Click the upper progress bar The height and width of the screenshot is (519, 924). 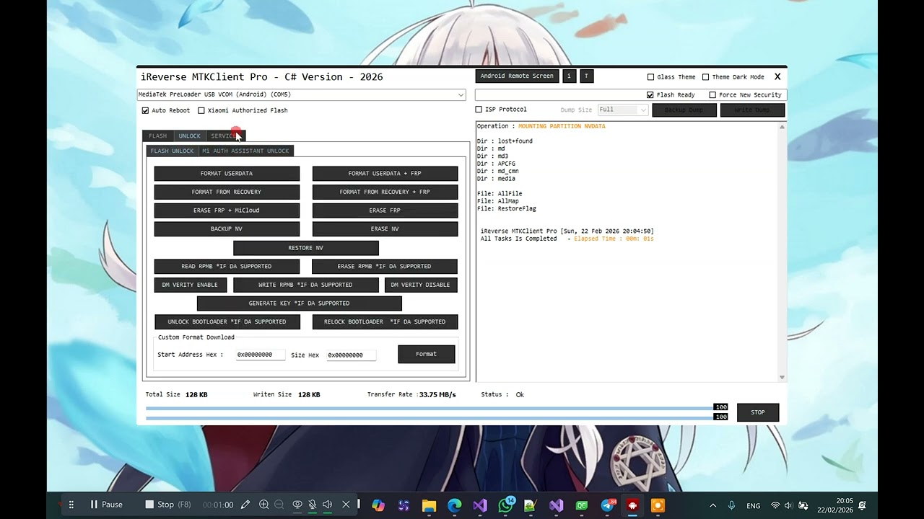(430, 408)
